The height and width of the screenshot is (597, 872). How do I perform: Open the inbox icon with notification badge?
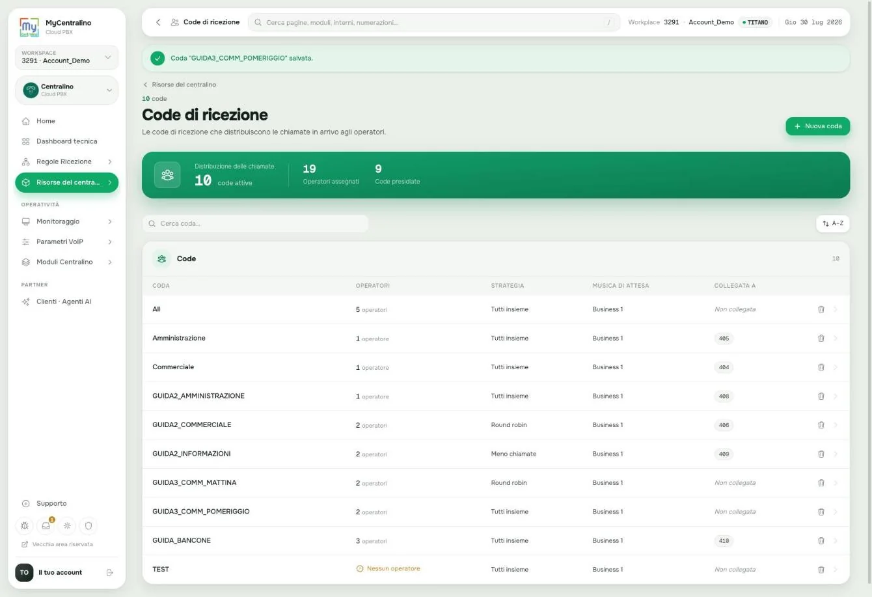point(46,525)
